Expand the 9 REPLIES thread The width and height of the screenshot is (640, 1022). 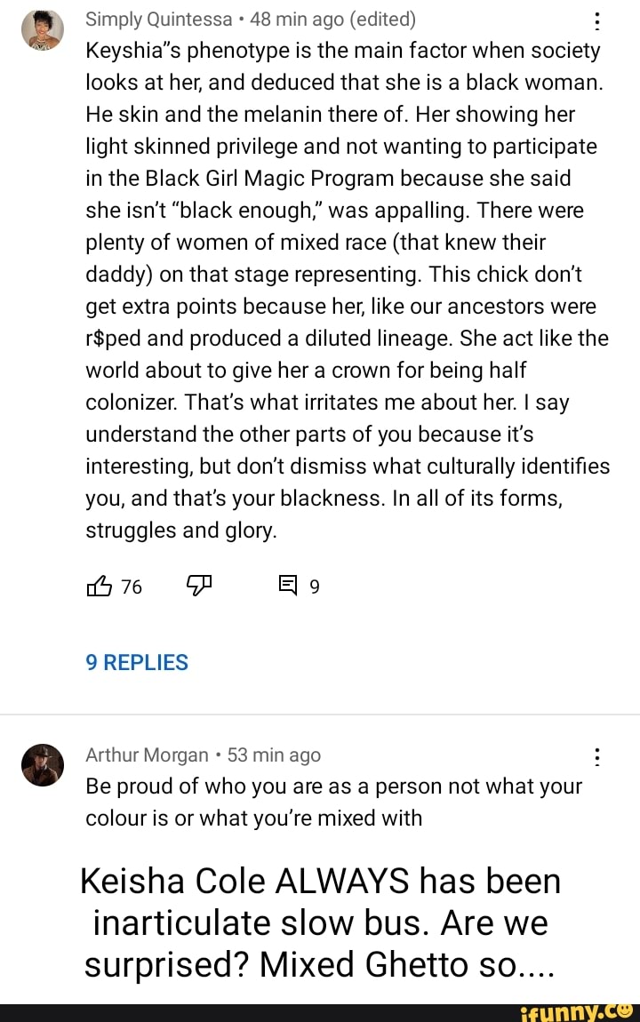pyautogui.click(x=137, y=663)
